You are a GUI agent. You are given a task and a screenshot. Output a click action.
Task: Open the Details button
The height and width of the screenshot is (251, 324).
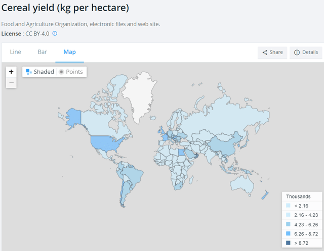click(306, 53)
